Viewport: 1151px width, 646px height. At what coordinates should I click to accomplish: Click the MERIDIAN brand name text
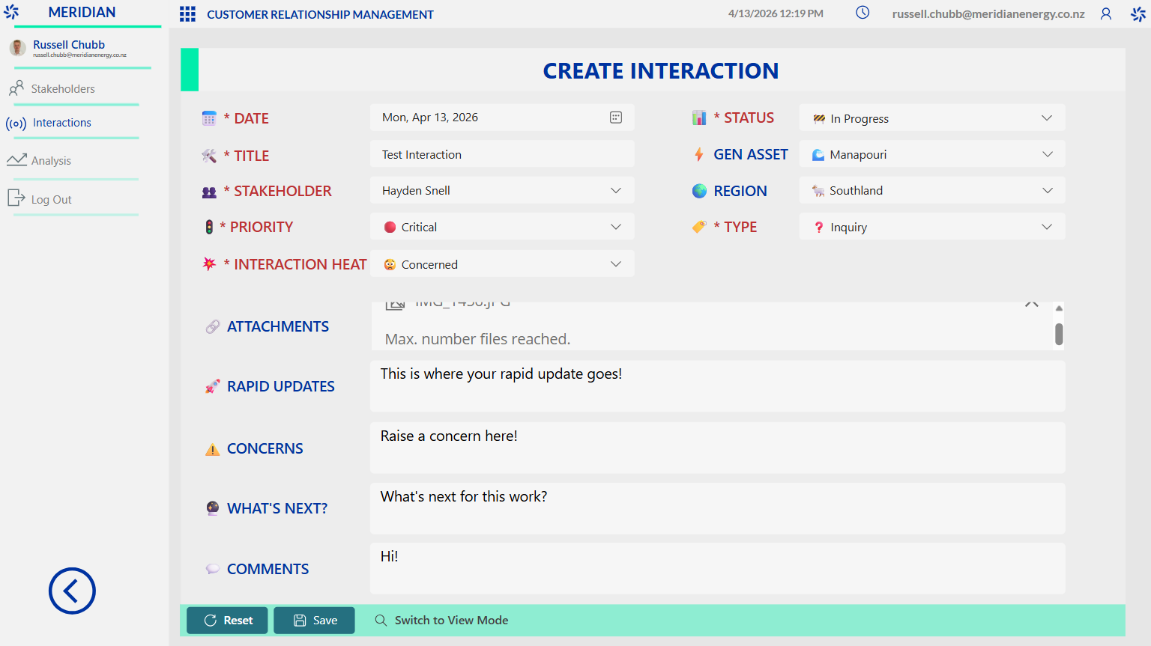click(x=82, y=12)
